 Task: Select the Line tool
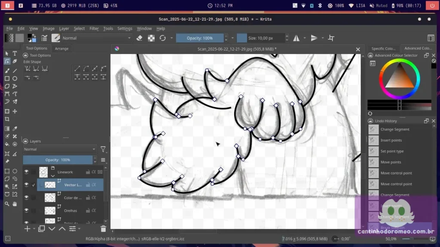point(15,71)
